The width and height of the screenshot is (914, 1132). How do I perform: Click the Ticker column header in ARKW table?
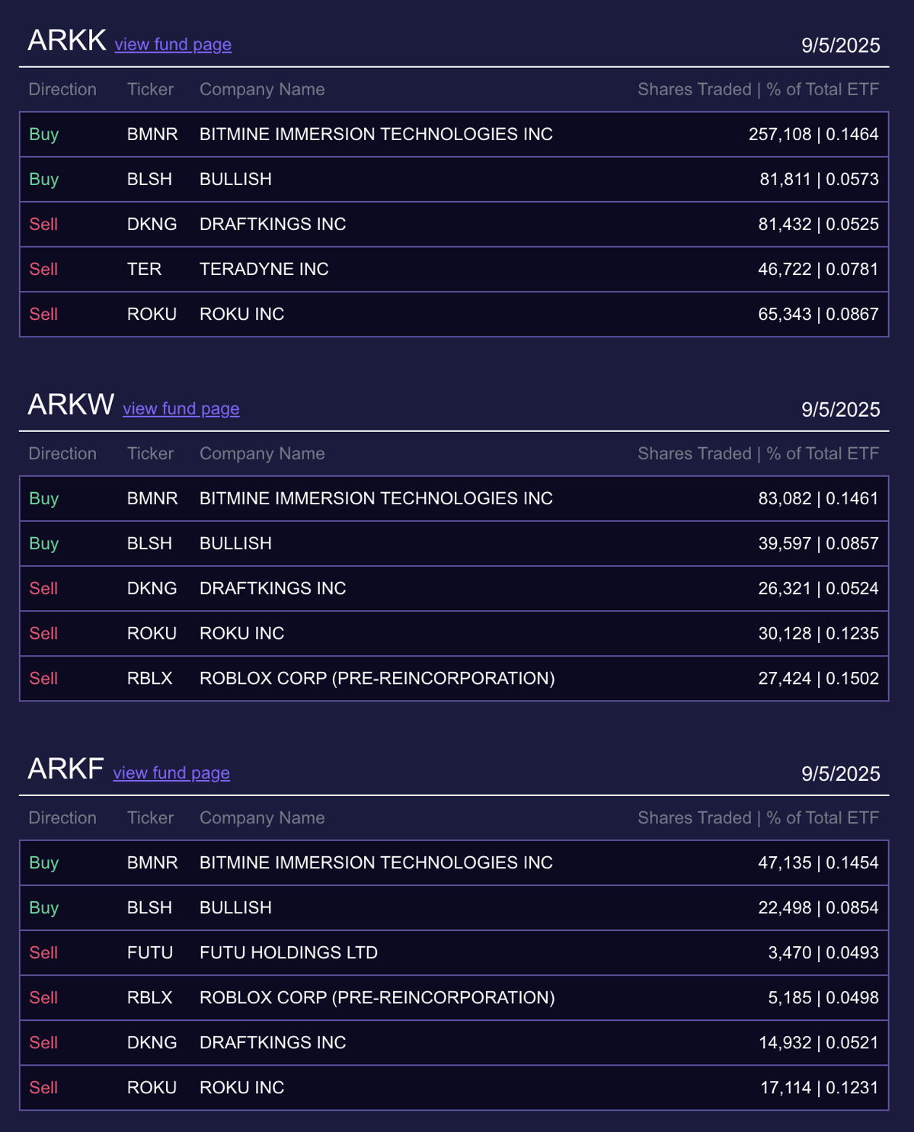pyautogui.click(x=150, y=454)
